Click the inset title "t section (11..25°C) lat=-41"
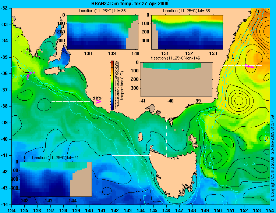This screenshot has width=276, height=213. pyautogui.click(x=55, y=158)
